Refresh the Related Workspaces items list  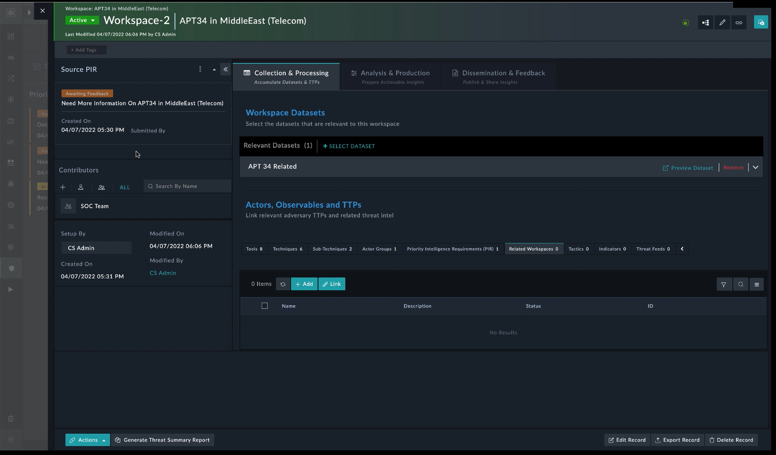(x=283, y=284)
